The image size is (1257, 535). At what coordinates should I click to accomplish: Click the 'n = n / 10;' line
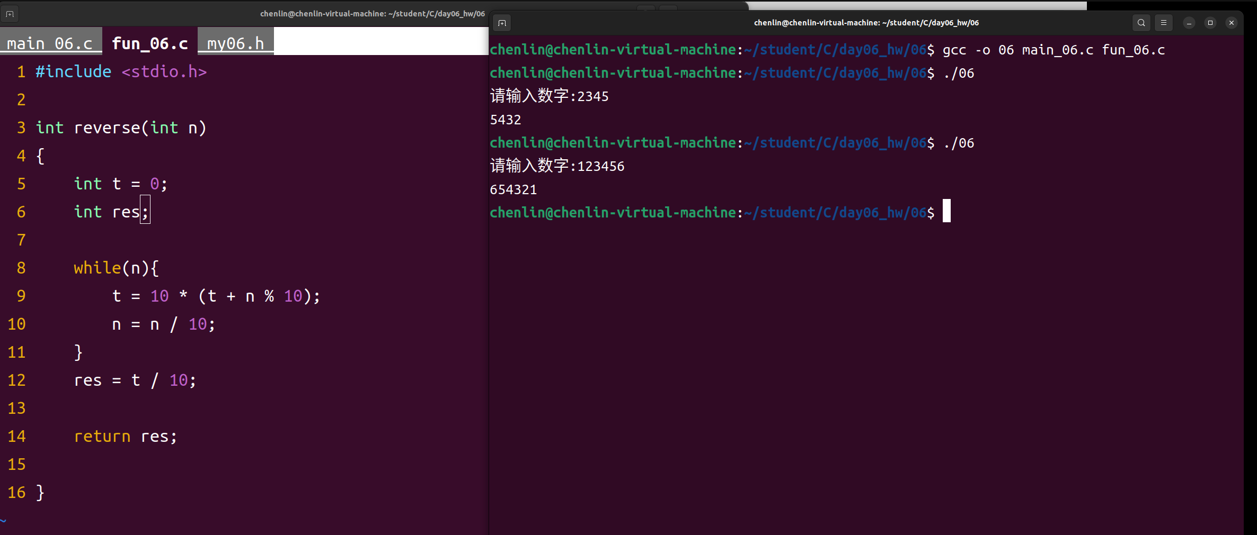pos(164,324)
